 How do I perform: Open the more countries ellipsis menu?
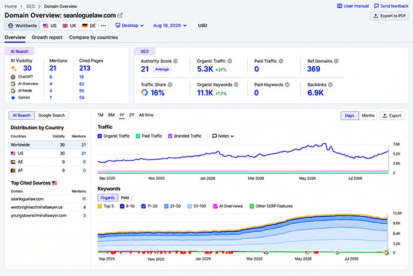(x=103, y=25)
